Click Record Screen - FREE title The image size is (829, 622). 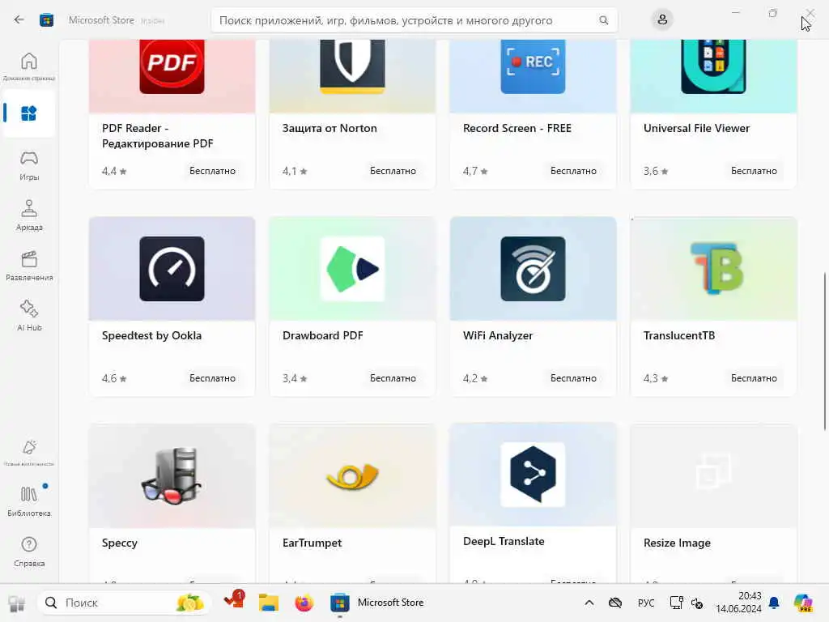(x=517, y=128)
